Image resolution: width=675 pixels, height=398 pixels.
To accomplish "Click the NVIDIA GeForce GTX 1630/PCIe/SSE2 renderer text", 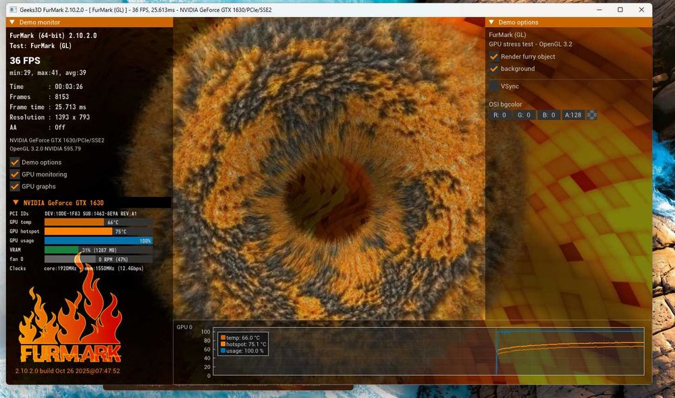I will click(x=57, y=140).
